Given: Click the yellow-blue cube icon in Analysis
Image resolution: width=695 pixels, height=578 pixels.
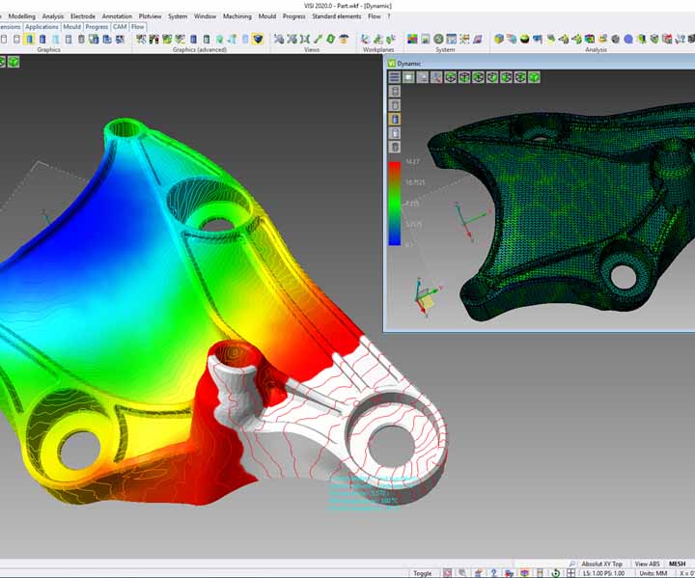Looking at the screenshot, I should tap(499, 40).
